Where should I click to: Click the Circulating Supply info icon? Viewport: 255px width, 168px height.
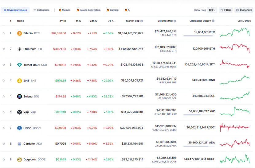[213, 21]
